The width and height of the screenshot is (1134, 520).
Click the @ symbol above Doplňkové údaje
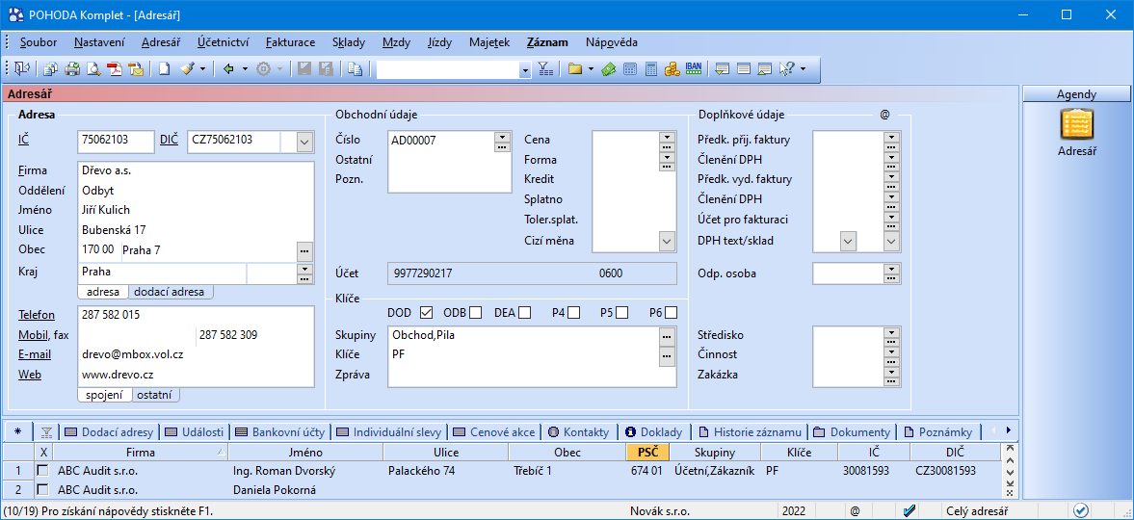click(x=884, y=115)
